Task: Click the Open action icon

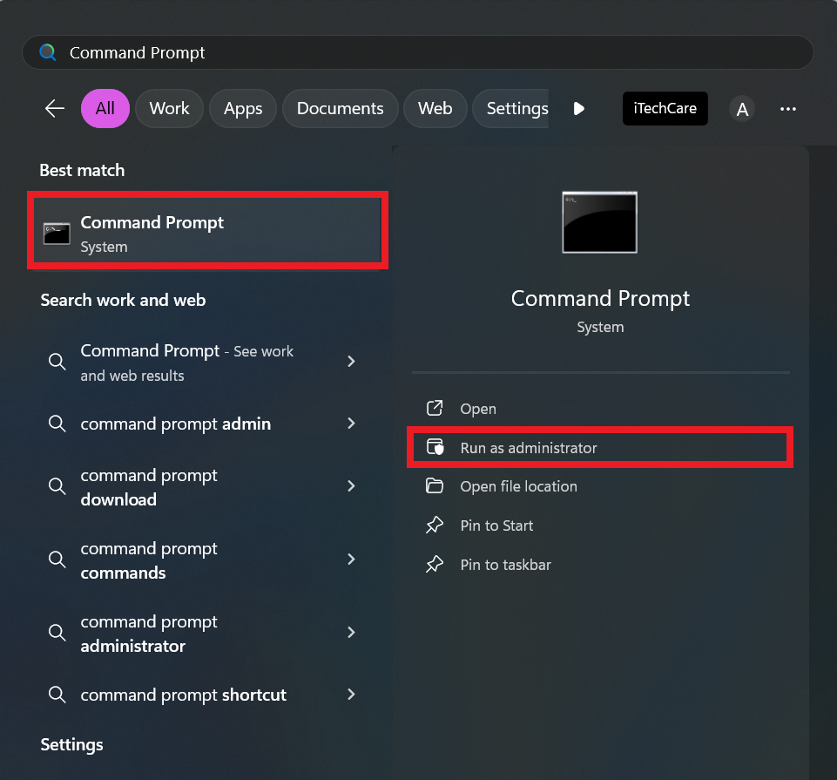Action: pyautogui.click(x=435, y=408)
